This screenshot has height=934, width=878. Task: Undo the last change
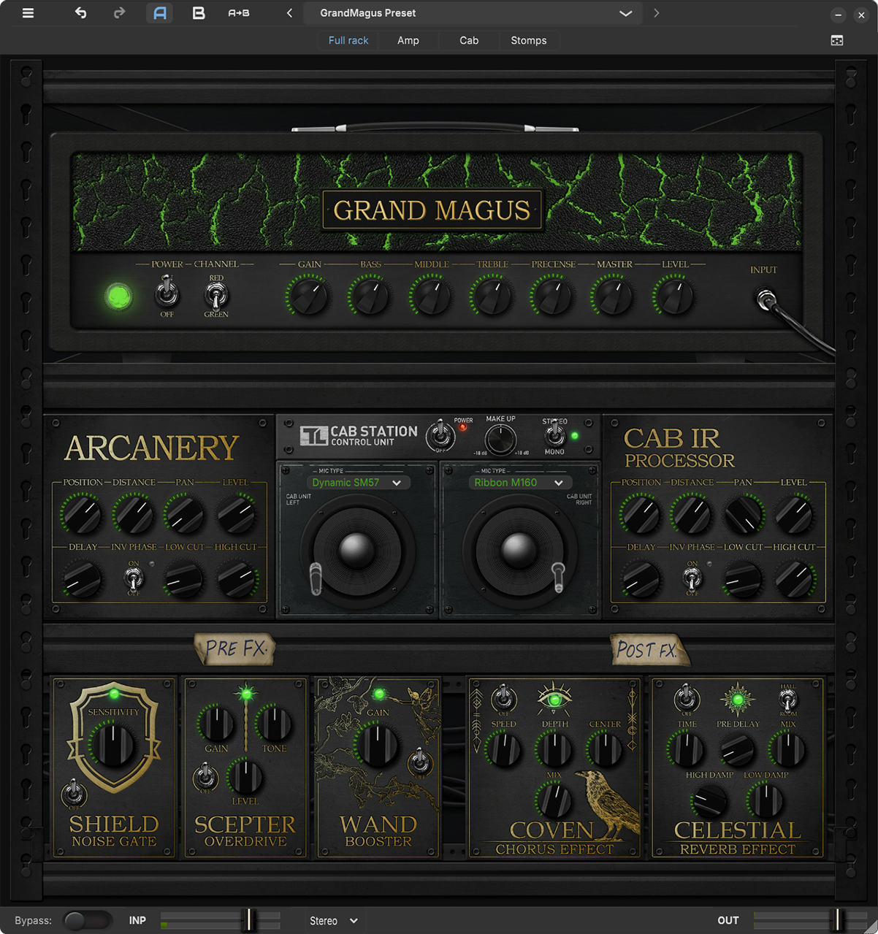point(80,12)
